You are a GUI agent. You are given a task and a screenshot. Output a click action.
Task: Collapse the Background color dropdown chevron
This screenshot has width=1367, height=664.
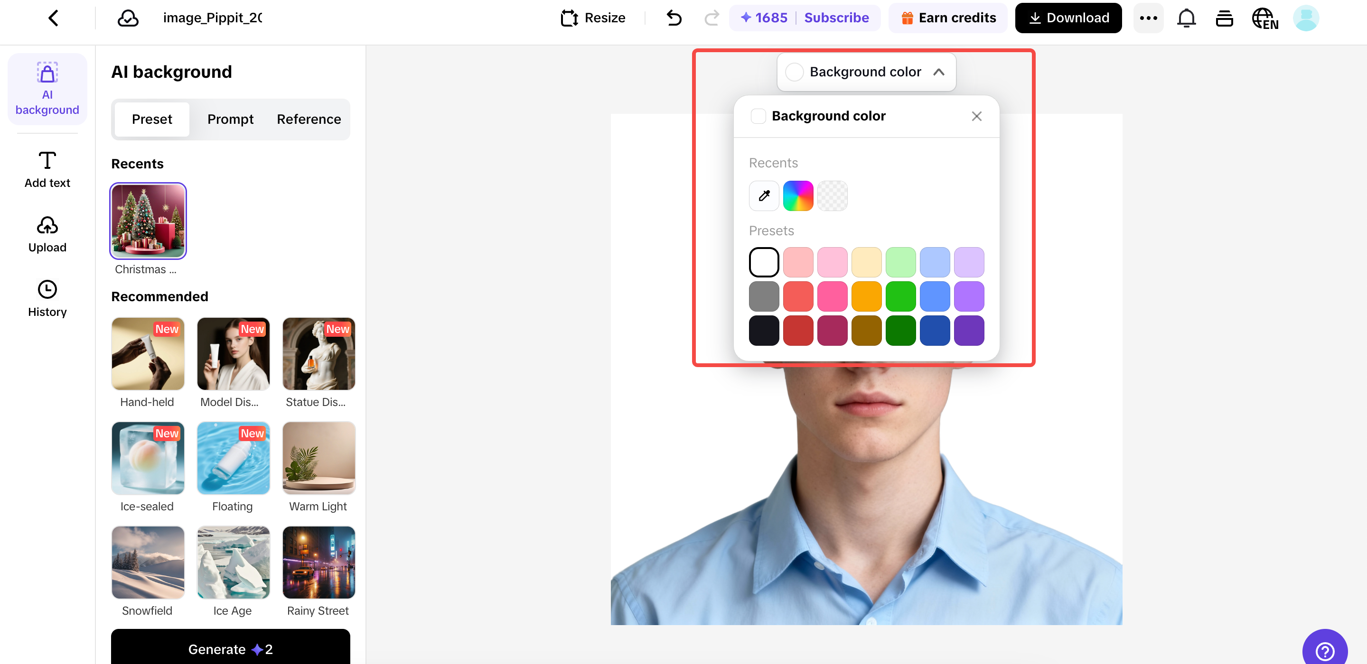click(938, 72)
